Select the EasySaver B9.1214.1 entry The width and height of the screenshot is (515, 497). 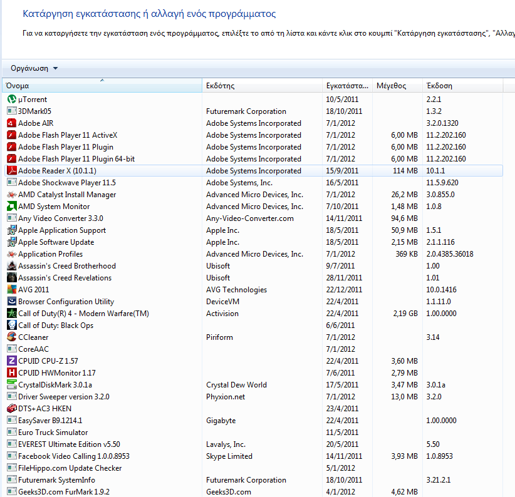[x=50, y=420]
